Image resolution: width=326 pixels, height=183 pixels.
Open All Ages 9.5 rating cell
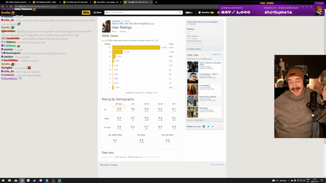coord(119,110)
